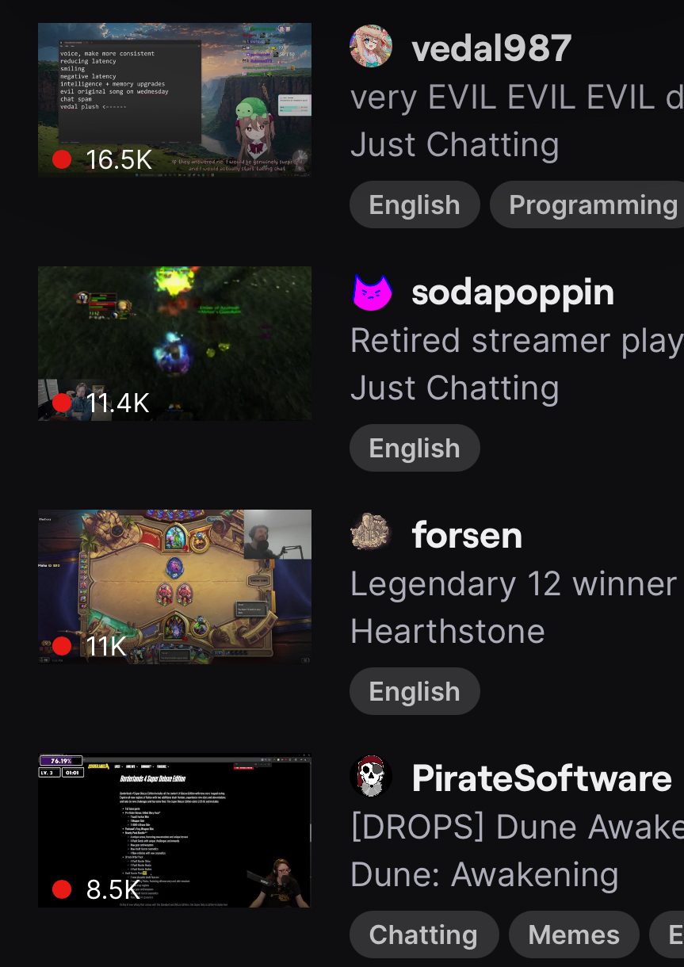Click the Memes tag under PirateSoftware
Viewport: 684px width, 967px height.
click(x=574, y=935)
